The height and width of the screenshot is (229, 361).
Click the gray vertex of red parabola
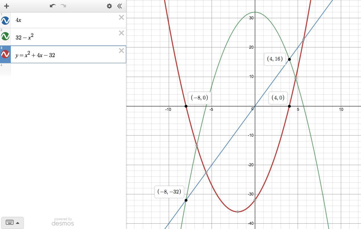click(238, 212)
